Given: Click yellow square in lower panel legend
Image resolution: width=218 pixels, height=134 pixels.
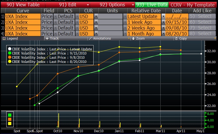Looking at the screenshot, I should (10, 124).
